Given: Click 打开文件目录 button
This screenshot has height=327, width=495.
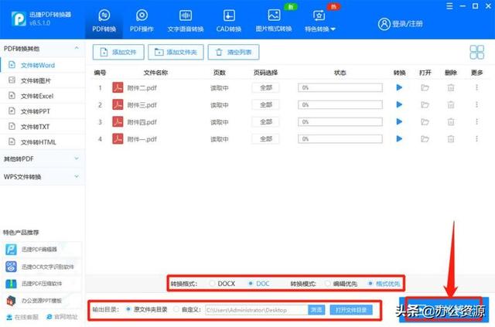Looking at the screenshot, I should (351, 310).
